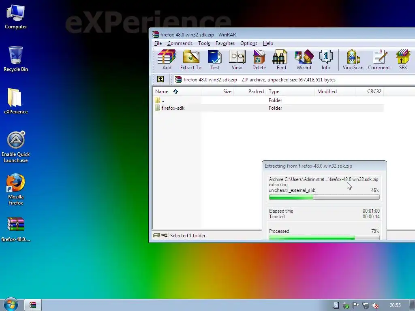This screenshot has width=415, height=311.
Task: Open the File menu
Action: [158, 43]
